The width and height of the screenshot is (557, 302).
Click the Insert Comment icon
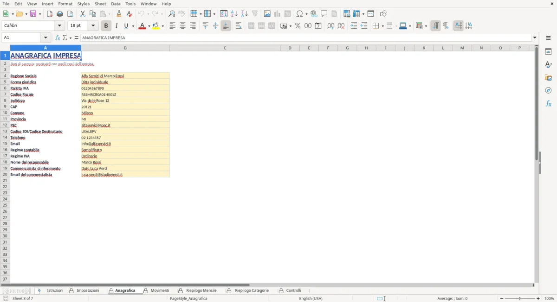(x=324, y=14)
